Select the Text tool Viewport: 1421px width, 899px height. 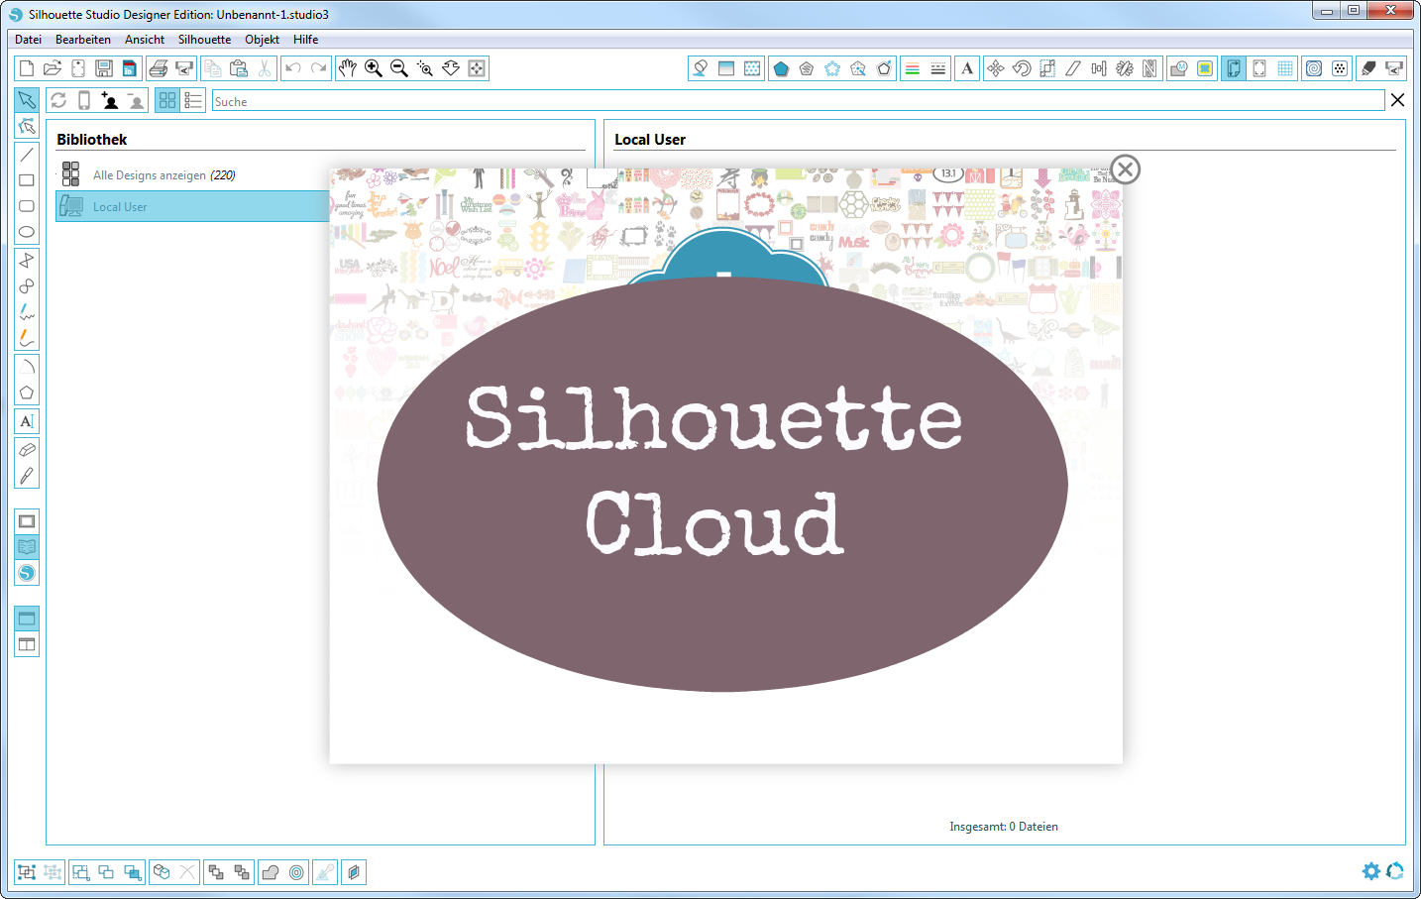(x=27, y=420)
